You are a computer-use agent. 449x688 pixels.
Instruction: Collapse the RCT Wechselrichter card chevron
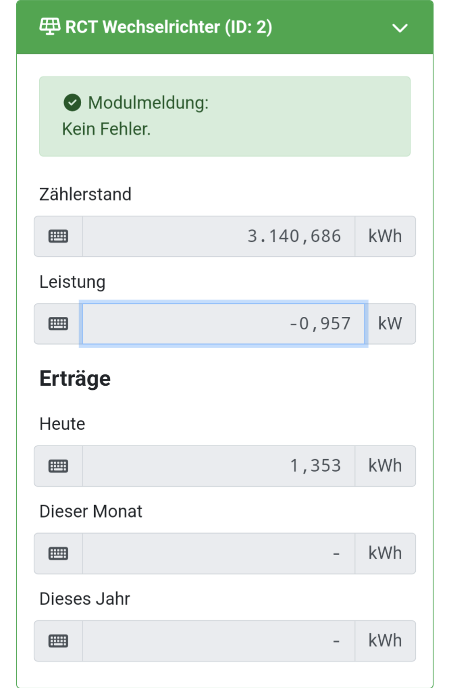(x=400, y=28)
